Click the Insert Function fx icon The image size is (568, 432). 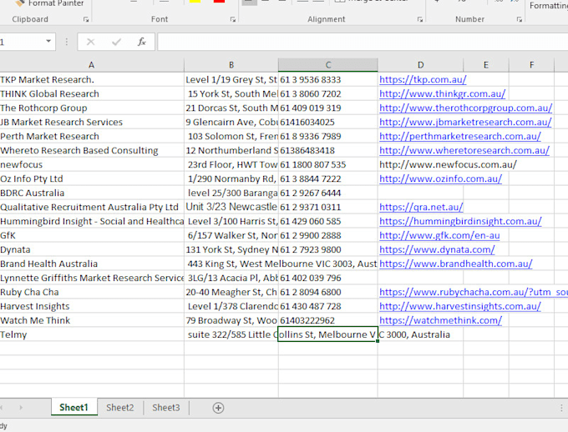[142, 42]
